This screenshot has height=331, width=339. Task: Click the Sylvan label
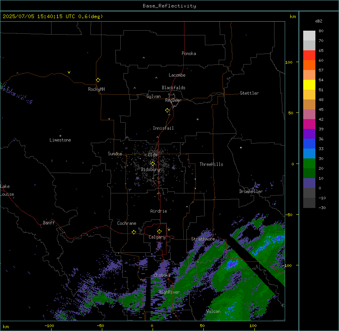pos(153,96)
